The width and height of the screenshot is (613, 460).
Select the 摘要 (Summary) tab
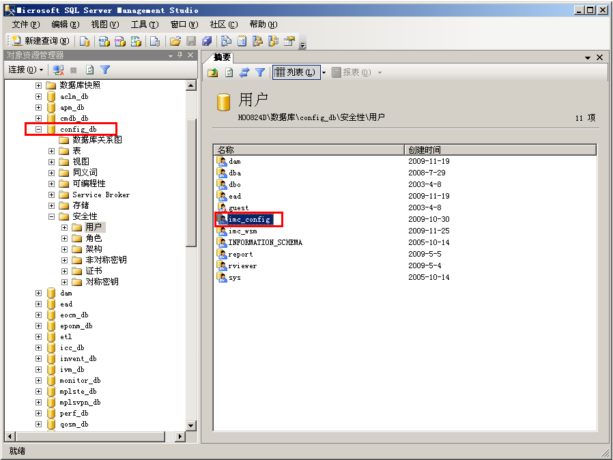coord(222,57)
